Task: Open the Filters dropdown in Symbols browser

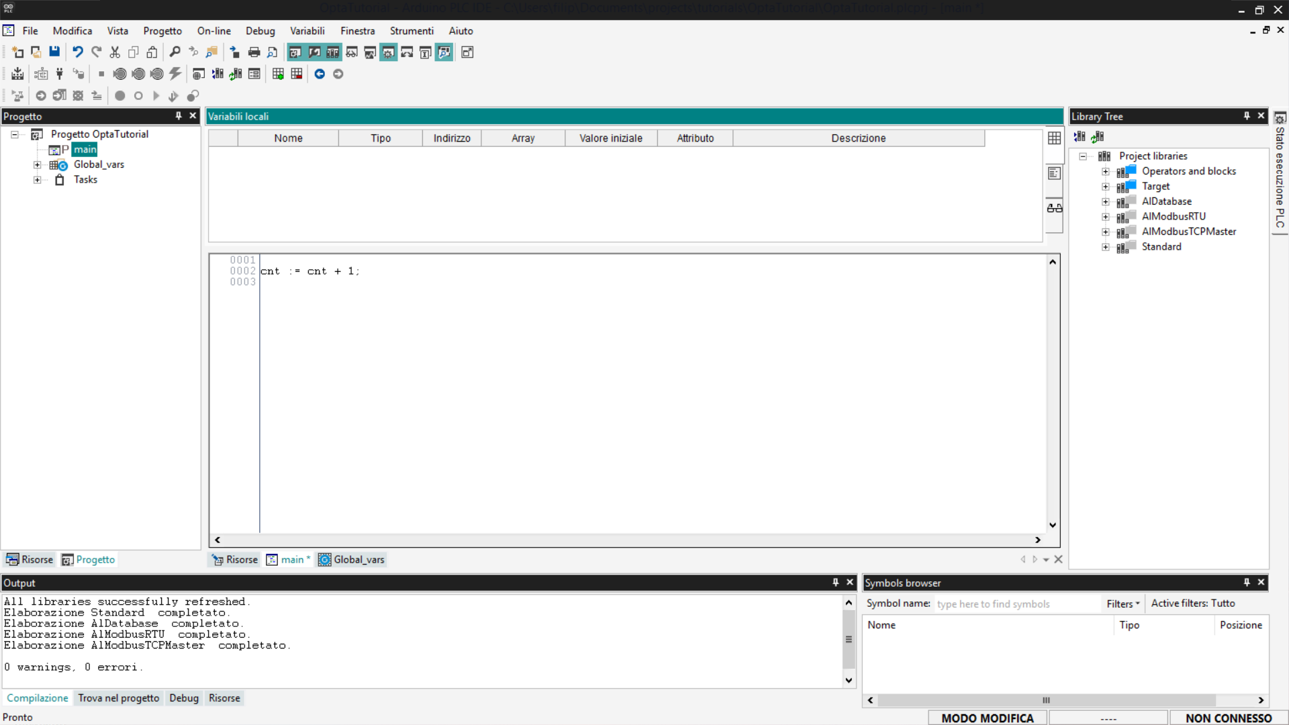Action: coord(1123,603)
